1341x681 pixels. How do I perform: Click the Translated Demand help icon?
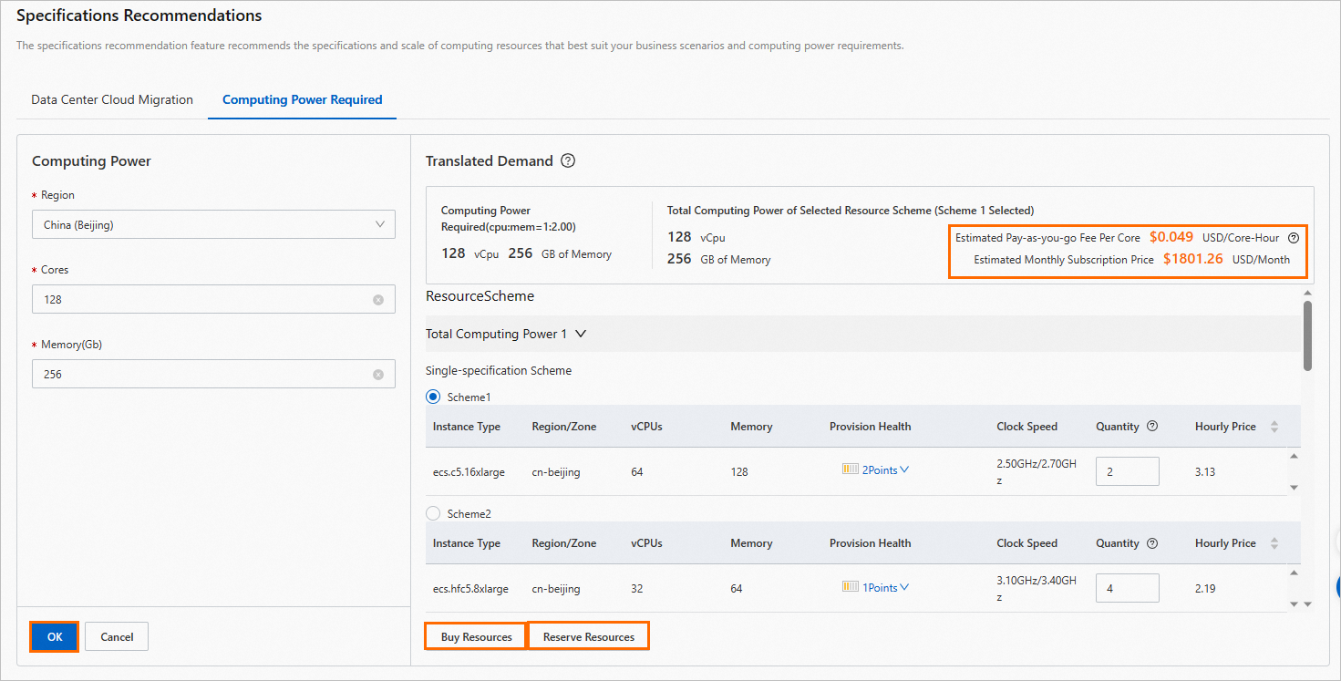click(x=568, y=161)
